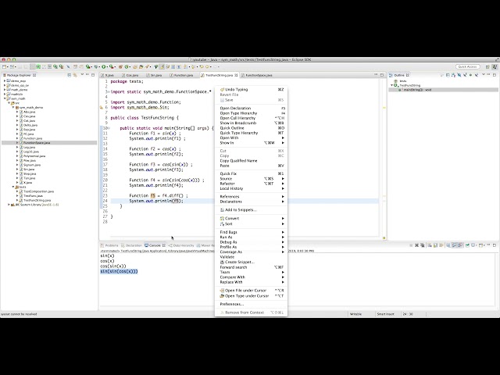Collapse the sym_math project
The image size is (500, 375).
5,98
